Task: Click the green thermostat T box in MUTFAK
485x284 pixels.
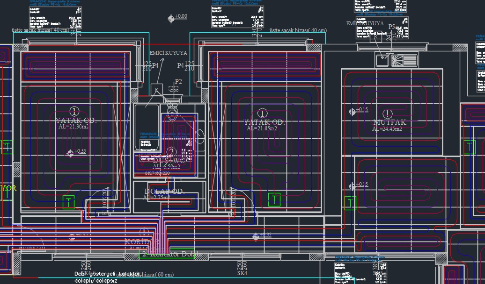Action: 350,203
